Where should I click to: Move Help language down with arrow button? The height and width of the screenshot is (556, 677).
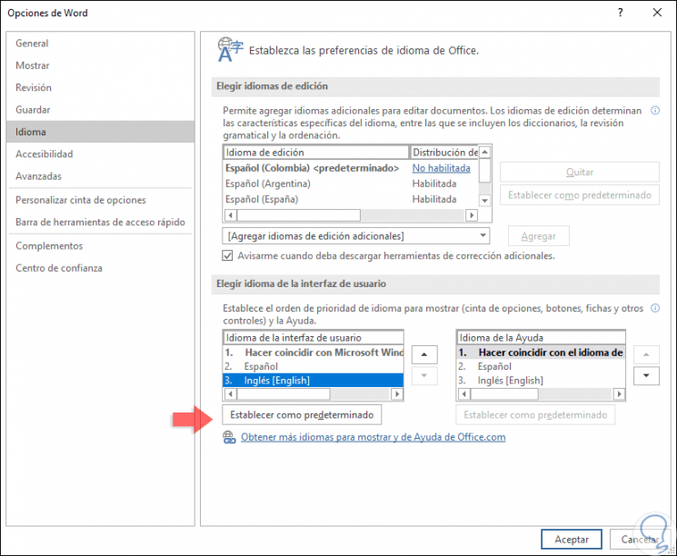click(x=646, y=375)
